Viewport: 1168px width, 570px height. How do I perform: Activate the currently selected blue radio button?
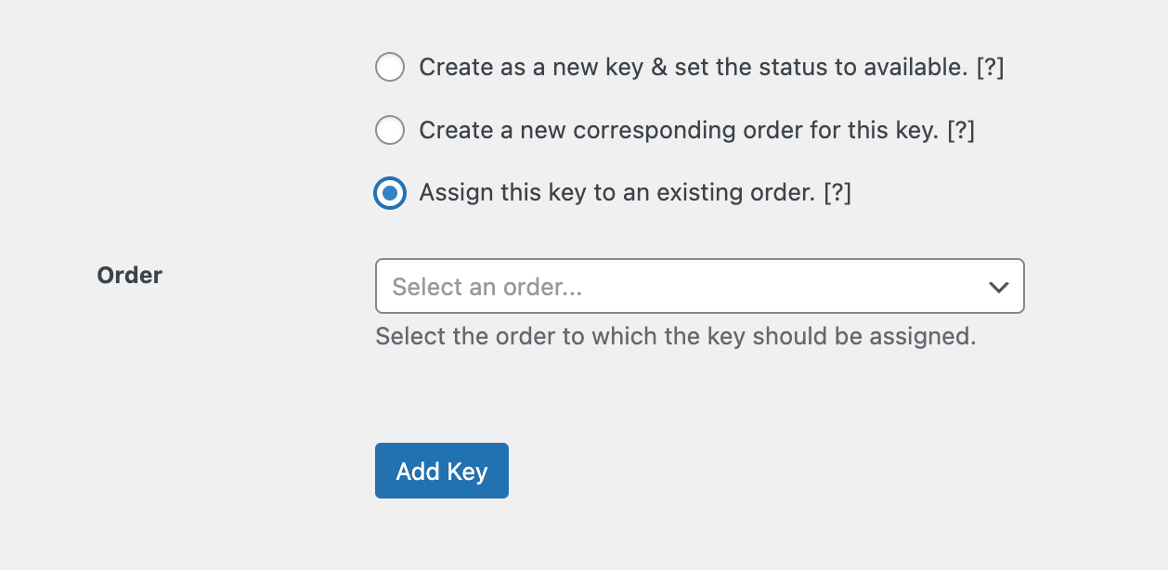click(x=390, y=193)
